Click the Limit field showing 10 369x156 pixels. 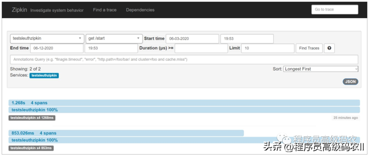click(x=268, y=48)
